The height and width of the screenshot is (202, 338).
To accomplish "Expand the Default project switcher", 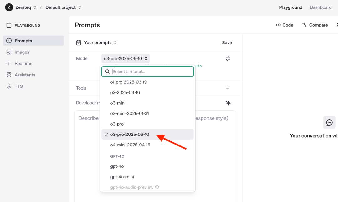I will 79,7.
